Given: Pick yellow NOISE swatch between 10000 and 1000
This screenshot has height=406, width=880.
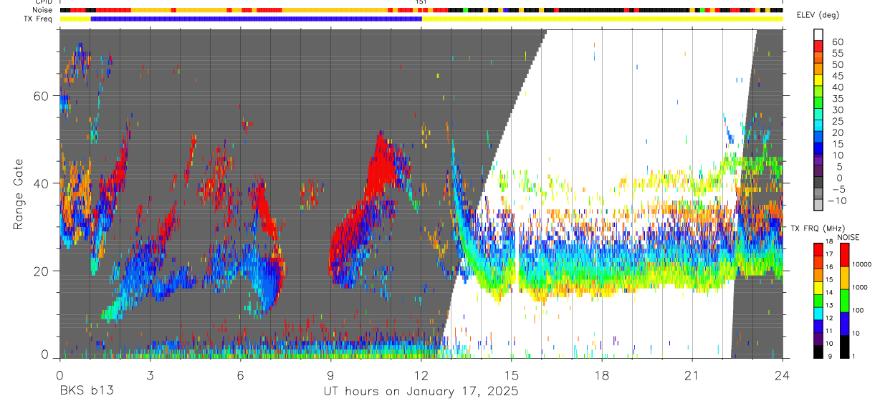Looking at the screenshot, I should [844, 276].
